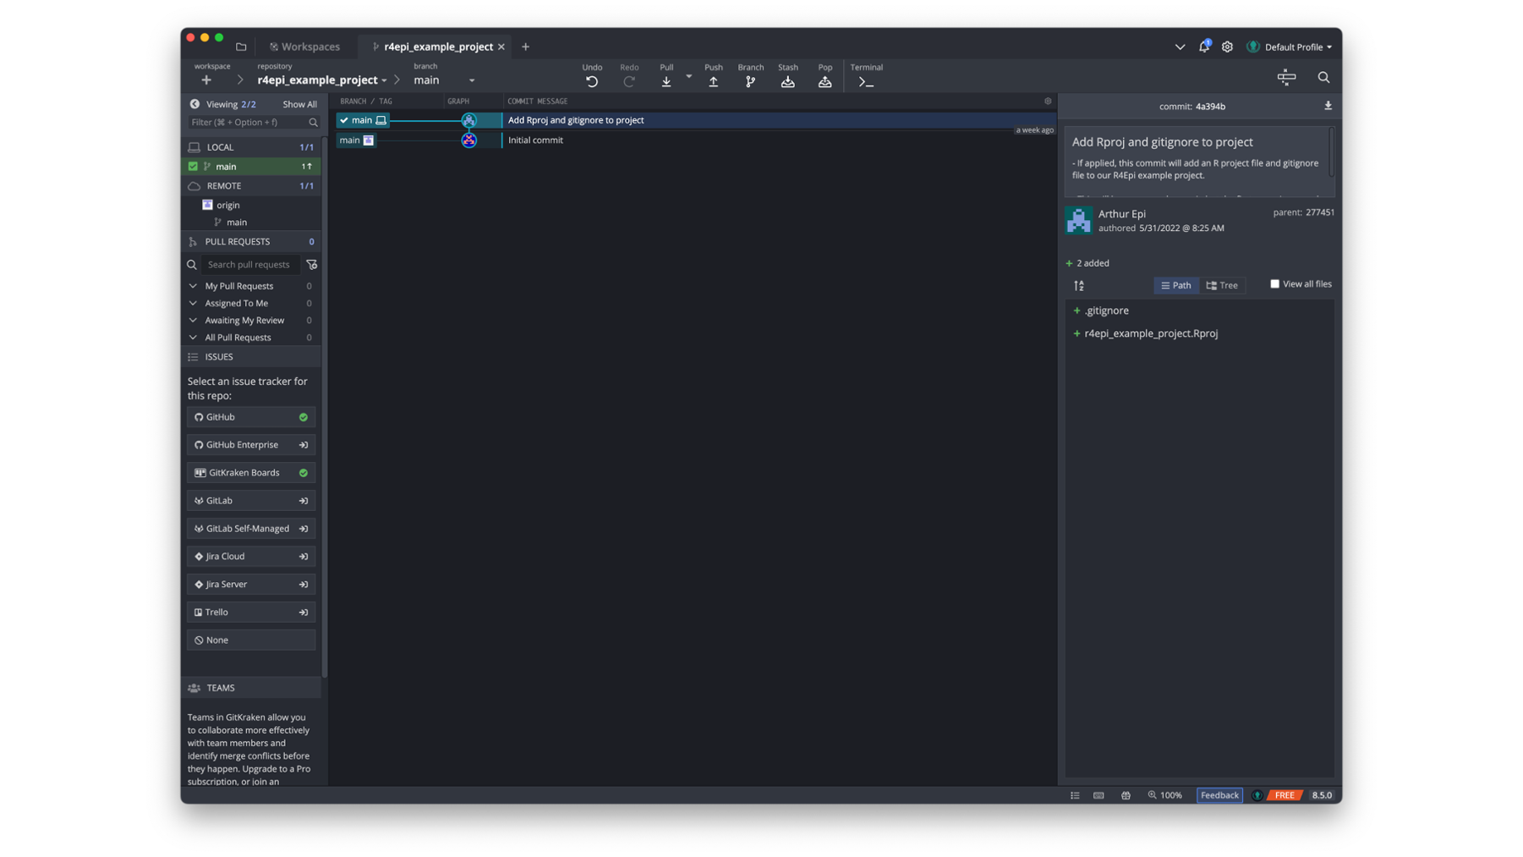Click the list icon in the status bar

[1075, 795]
